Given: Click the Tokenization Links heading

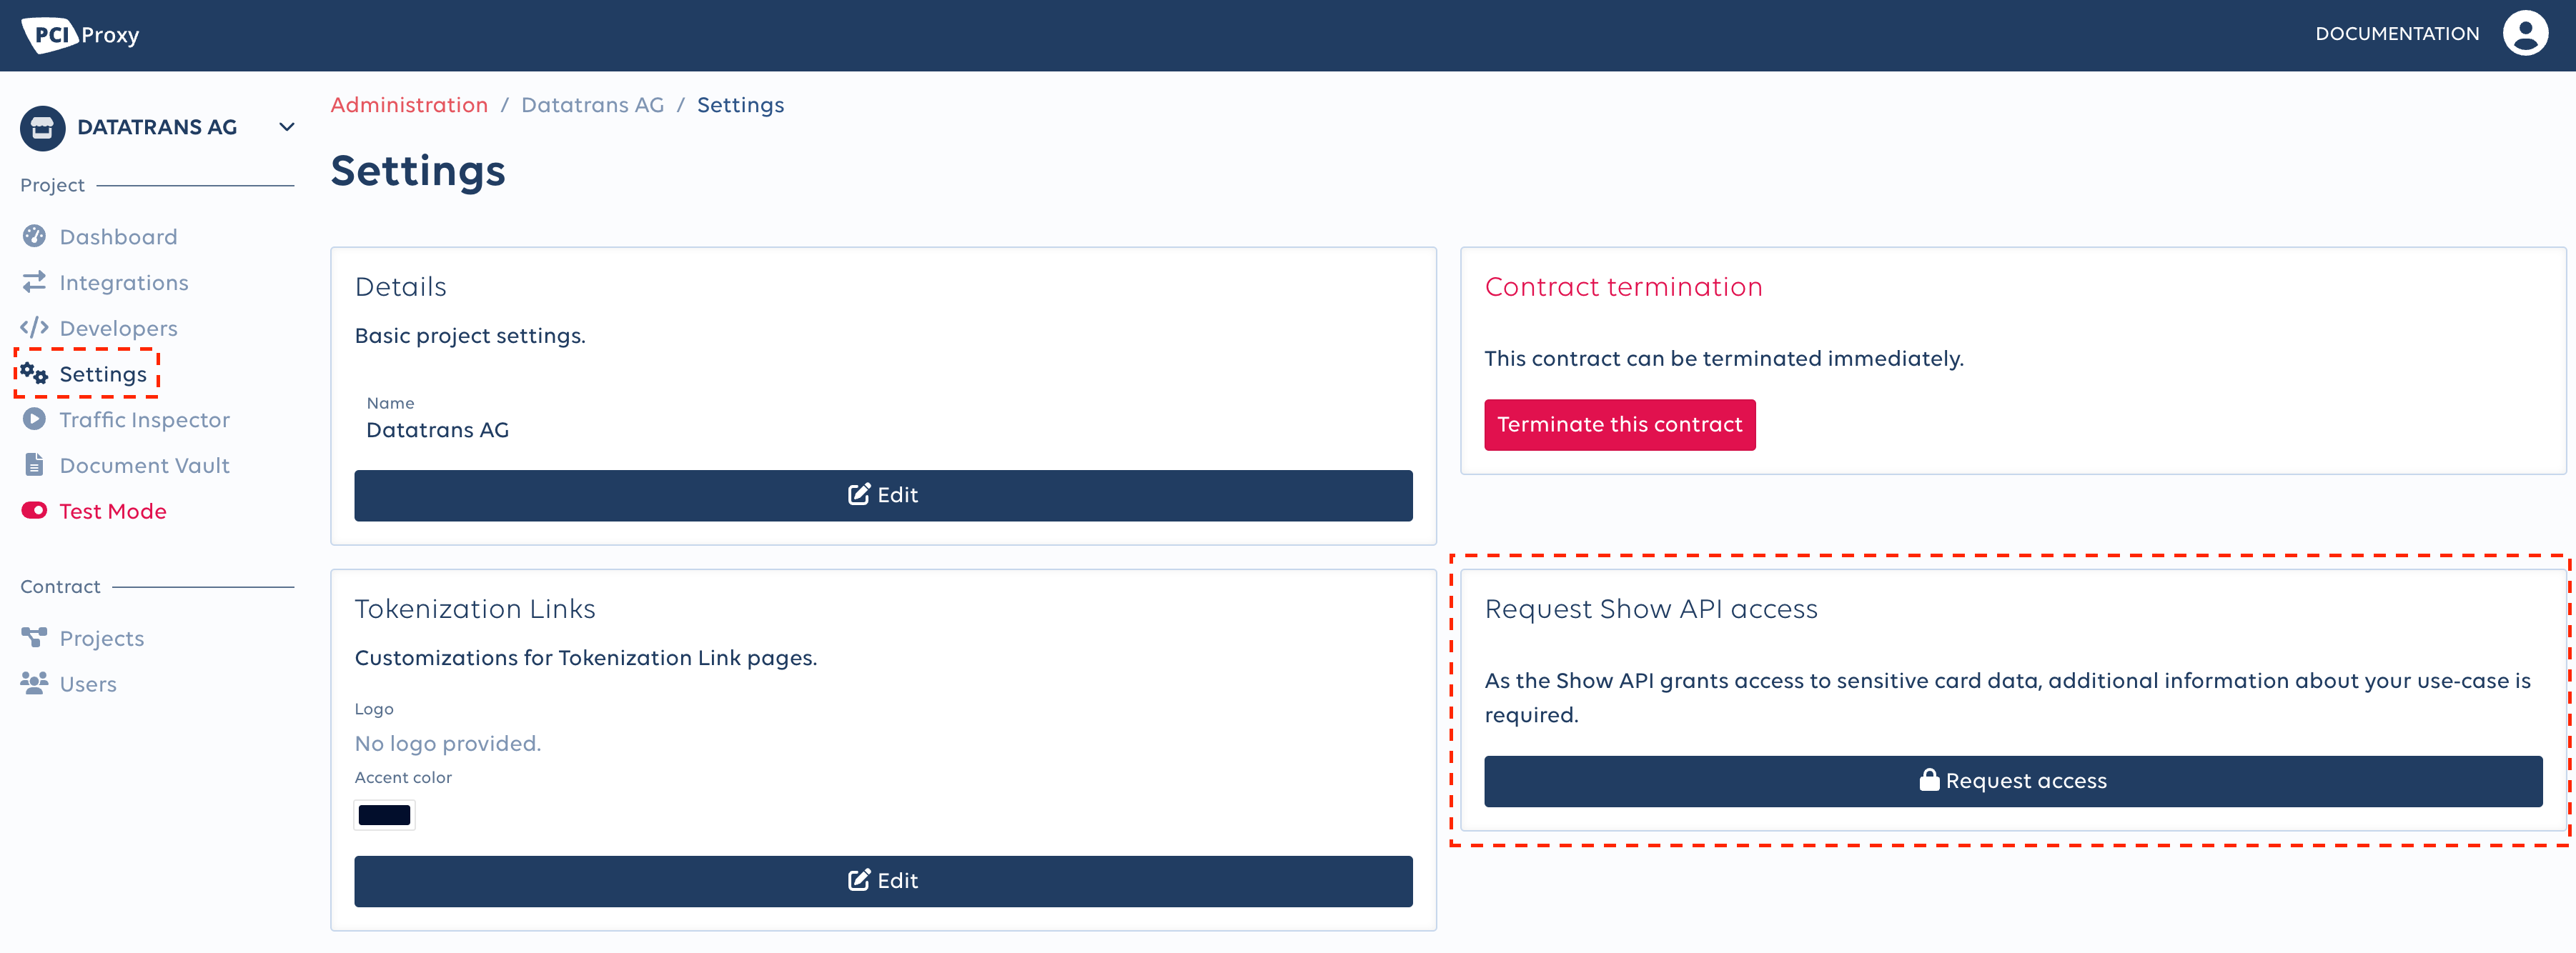Looking at the screenshot, I should point(474,609).
